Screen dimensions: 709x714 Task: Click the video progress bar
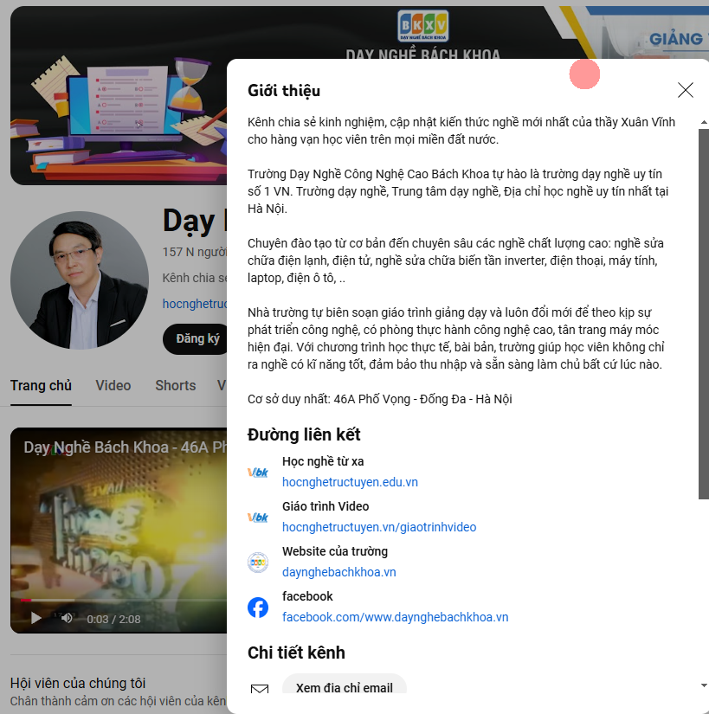[121, 600]
